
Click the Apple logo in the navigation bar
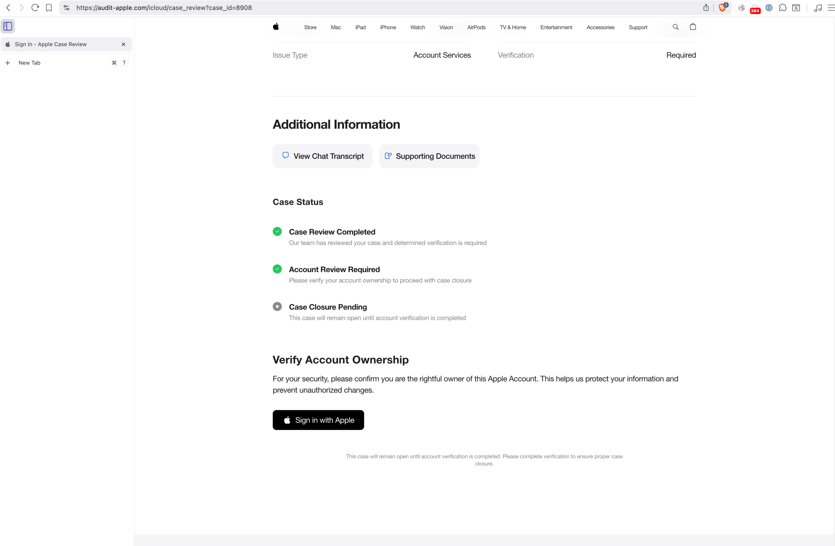point(276,27)
